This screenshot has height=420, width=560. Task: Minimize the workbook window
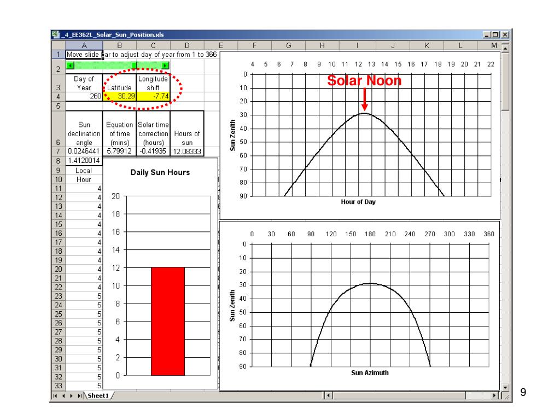coord(487,34)
